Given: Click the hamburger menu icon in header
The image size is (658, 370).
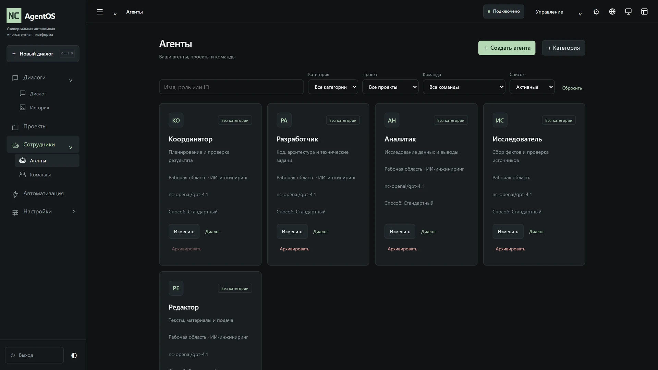Looking at the screenshot, I should (100, 12).
